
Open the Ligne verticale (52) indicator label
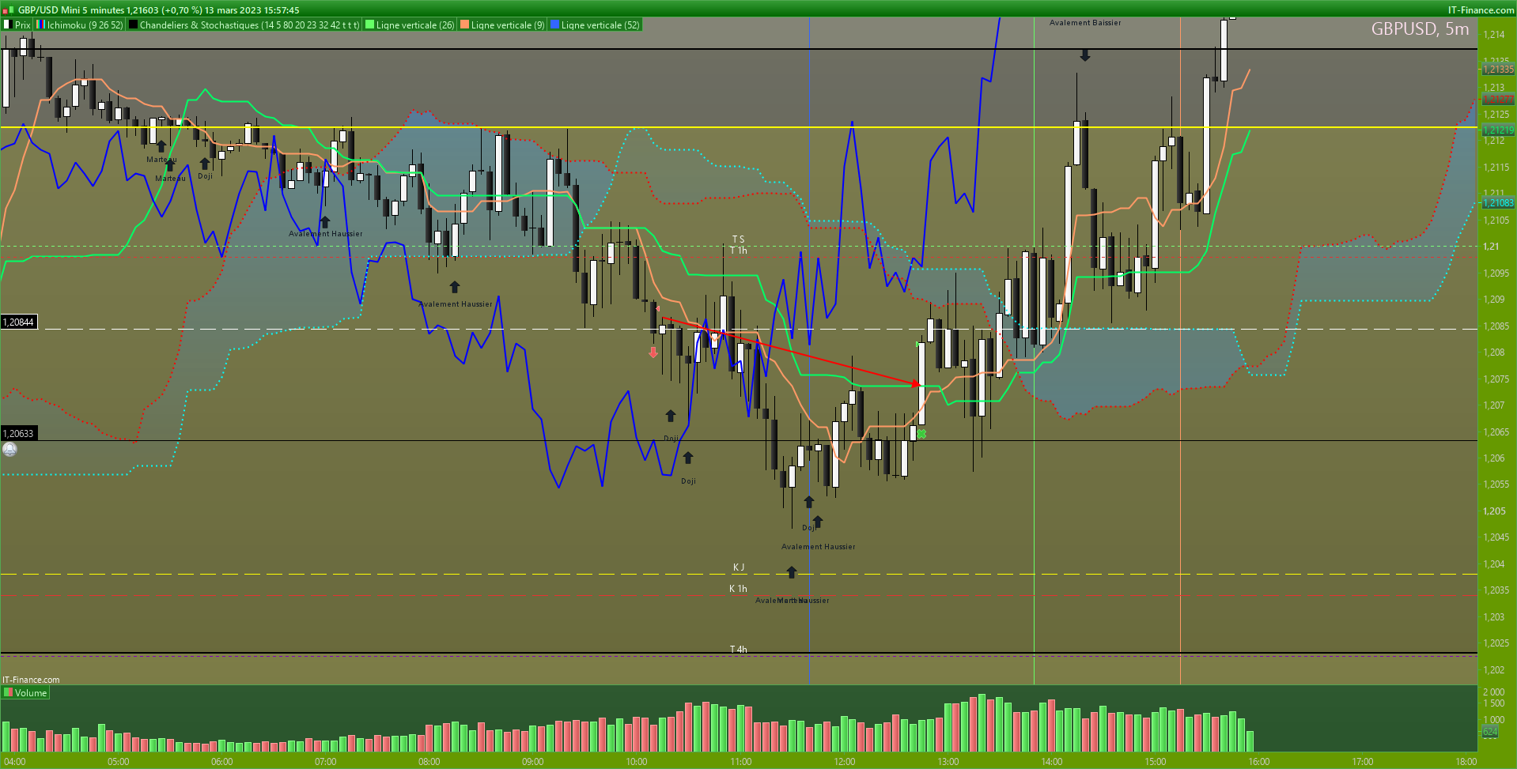(600, 25)
